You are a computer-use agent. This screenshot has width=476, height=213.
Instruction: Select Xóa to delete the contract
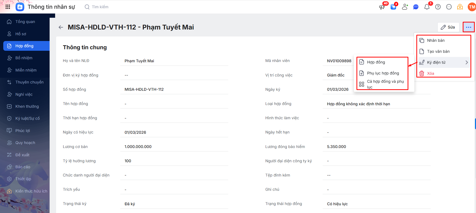click(431, 73)
